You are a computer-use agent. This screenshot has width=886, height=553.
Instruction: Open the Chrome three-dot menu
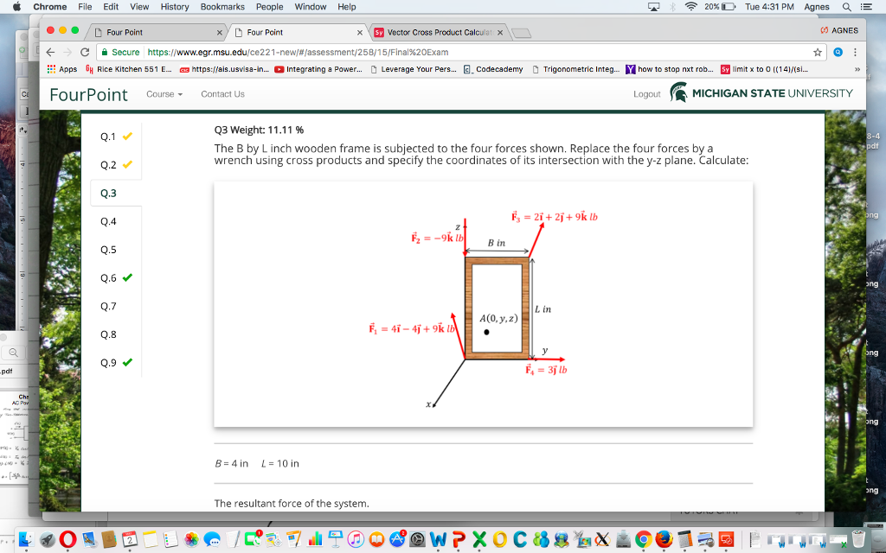[855, 52]
